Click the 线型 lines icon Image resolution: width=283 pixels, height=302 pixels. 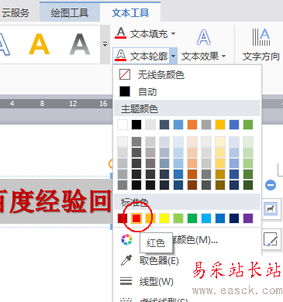pos(126,281)
